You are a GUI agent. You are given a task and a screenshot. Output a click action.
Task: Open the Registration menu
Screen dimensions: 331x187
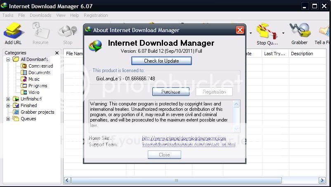click(96, 15)
